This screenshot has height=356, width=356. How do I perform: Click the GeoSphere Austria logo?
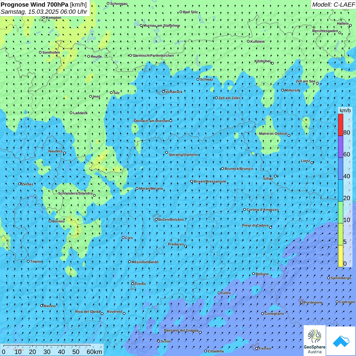[x=315, y=341]
